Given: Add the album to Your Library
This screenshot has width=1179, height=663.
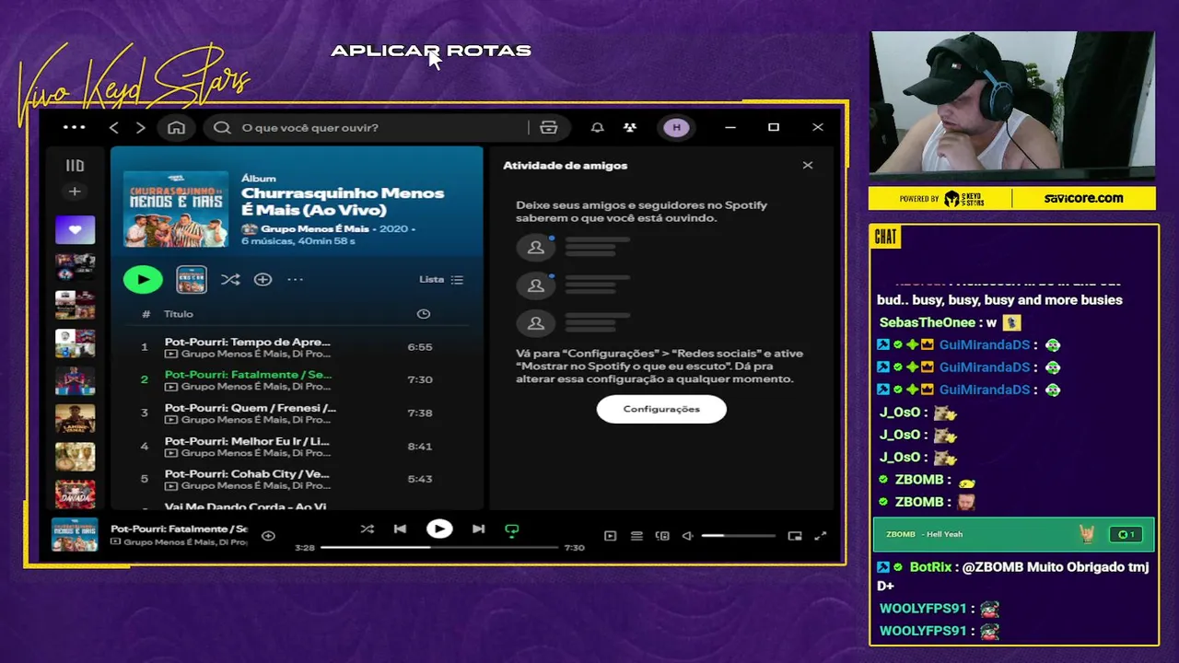Looking at the screenshot, I should [263, 279].
